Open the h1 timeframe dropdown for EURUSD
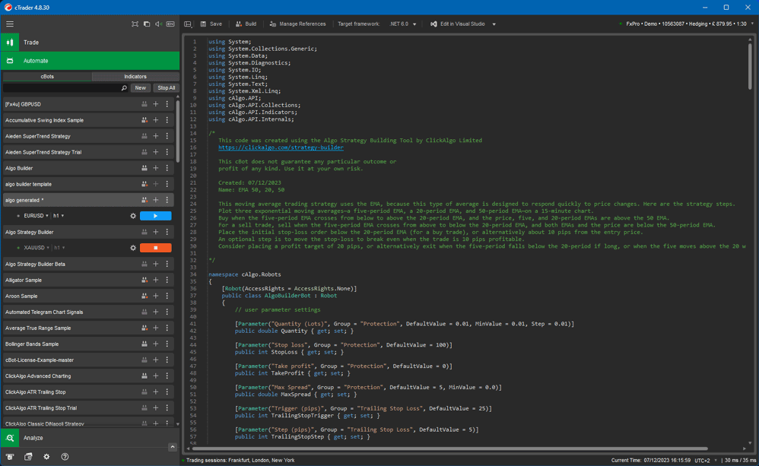The width and height of the screenshot is (759, 466). click(x=59, y=216)
